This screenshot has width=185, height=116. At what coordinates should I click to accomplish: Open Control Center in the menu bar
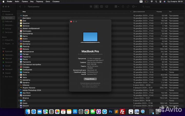[160, 2]
